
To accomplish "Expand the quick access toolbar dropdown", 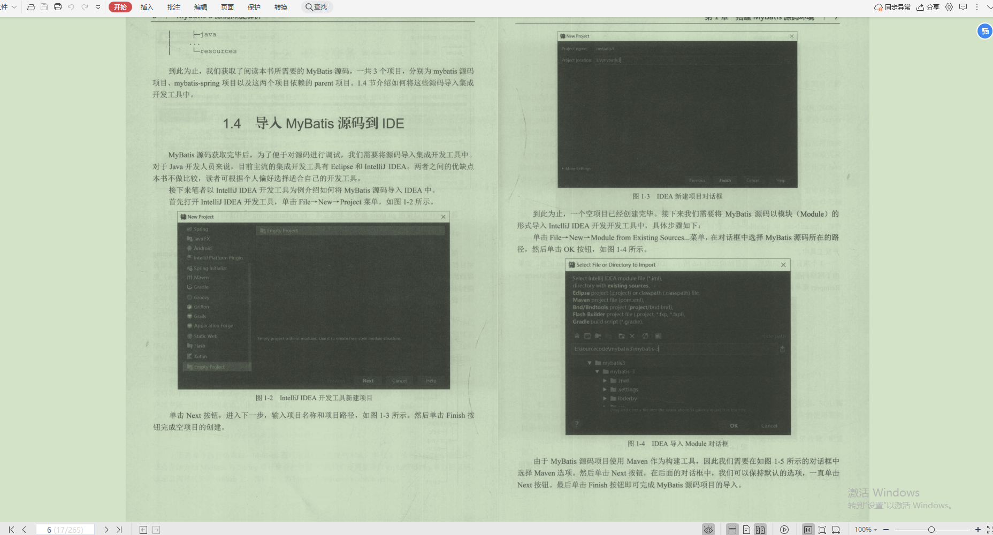I will point(98,7).
